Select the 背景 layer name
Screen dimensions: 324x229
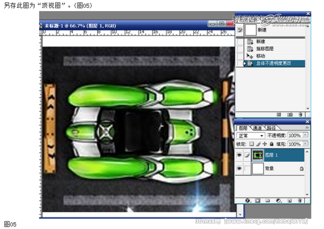click(269, 169)
